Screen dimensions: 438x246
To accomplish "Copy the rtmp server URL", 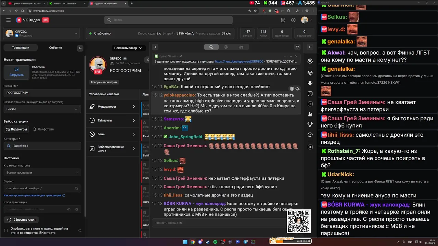I will pyautogui.click(x=76, y=188).
